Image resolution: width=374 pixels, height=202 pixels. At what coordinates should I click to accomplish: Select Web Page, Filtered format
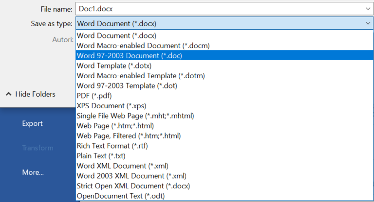pyautogui.click(x=224, y=136)
